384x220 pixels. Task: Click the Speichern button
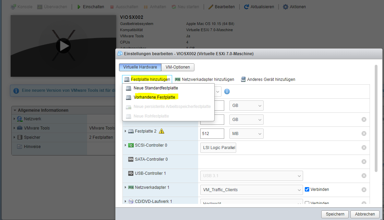coord(335,214)
